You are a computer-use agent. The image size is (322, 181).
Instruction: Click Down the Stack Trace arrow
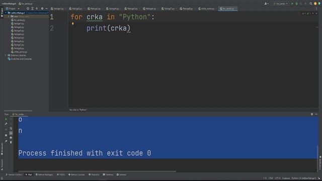click(x=11, y=124)
